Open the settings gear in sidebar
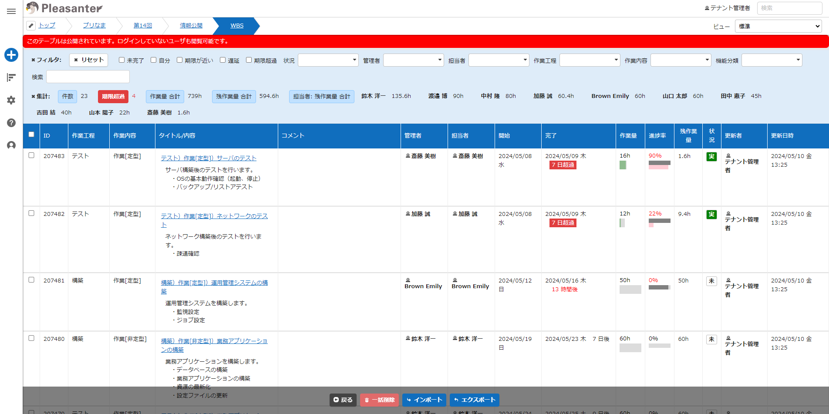The width and height of the screenshot is (829, 414). 11,100
